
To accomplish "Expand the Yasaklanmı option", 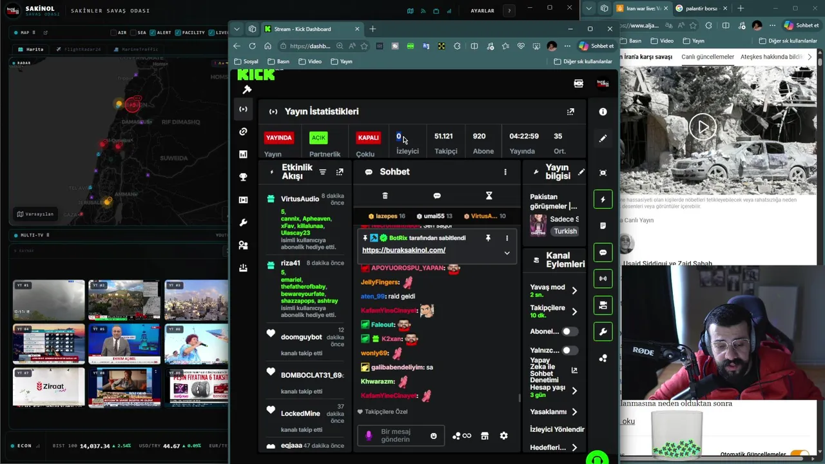I will (574, 412).
